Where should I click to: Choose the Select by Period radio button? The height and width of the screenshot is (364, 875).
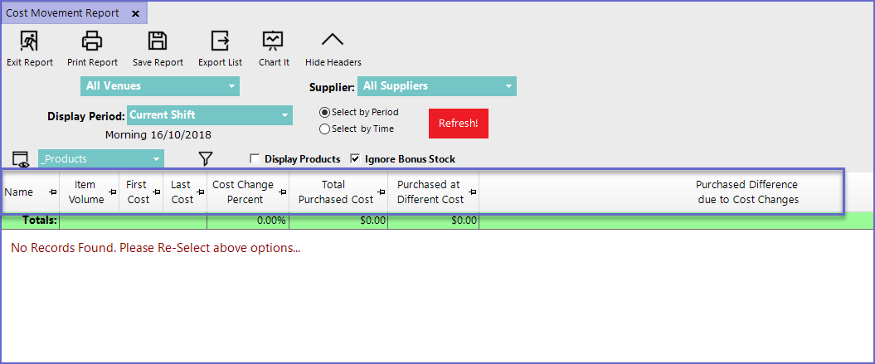click(x=325, y=112)
